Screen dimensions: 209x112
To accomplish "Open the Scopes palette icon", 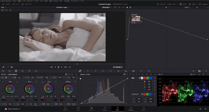I will pos(200,71).
